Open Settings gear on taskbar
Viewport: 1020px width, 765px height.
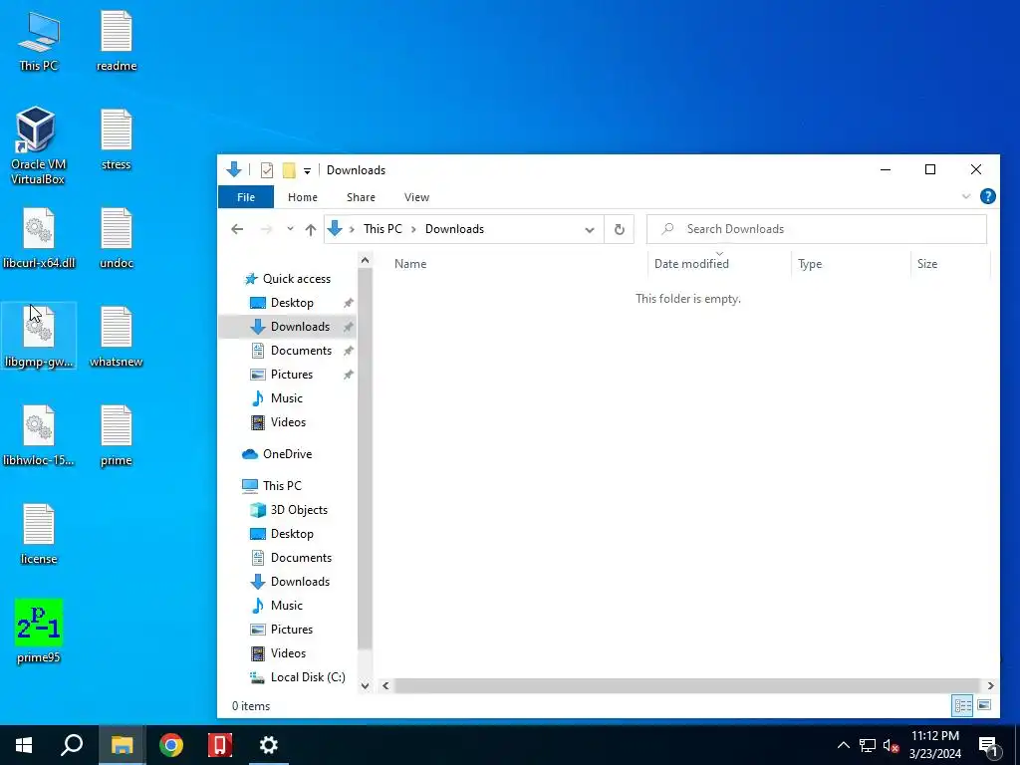tap(269, 745)
